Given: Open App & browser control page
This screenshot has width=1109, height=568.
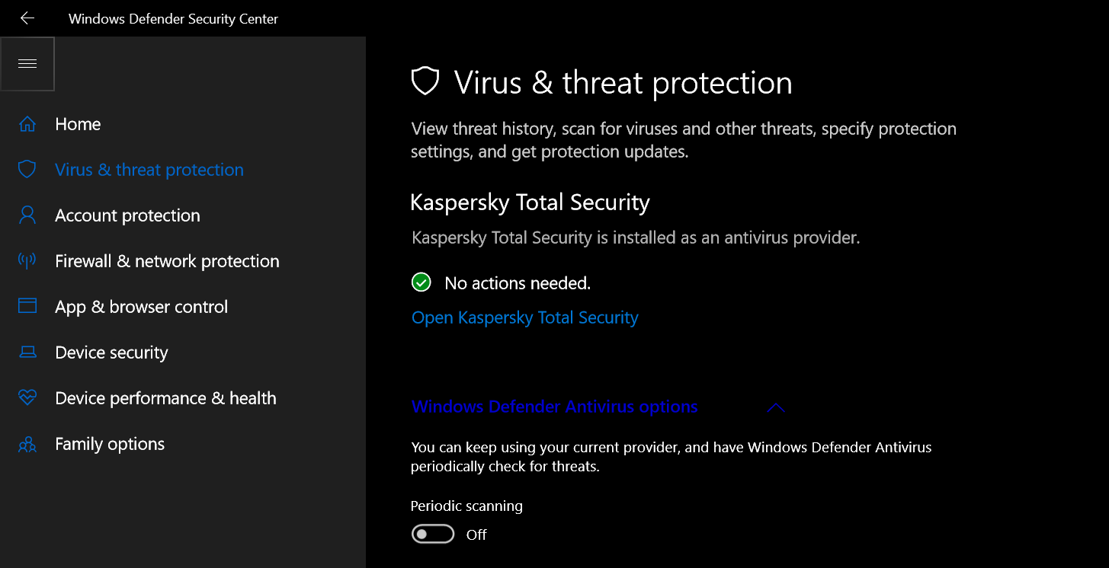Looking at the screenshot, I should [x=141, y=307].
